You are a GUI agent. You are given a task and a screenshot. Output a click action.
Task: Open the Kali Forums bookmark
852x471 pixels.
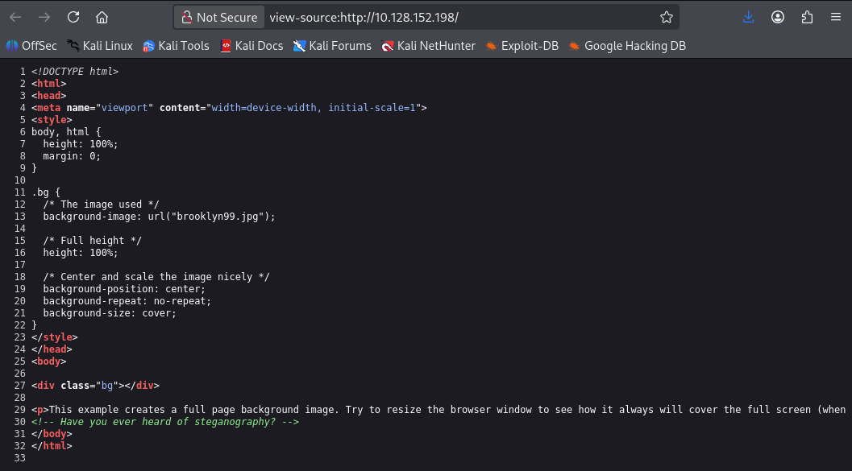pos(332,46)
